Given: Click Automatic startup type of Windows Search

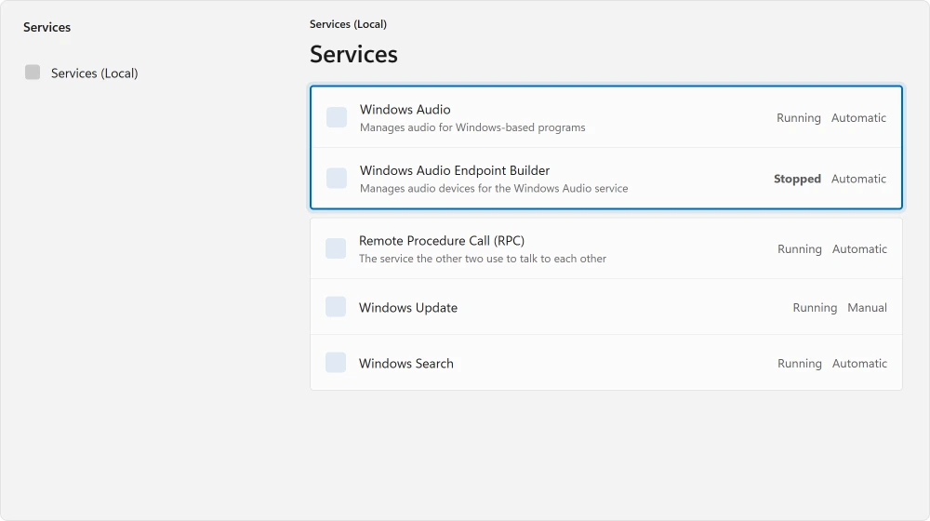Looking at the screenshot, I should tap(859, 363).
